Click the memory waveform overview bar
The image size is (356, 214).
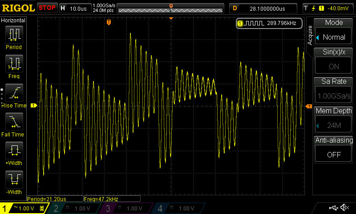[x=171, y=8]
